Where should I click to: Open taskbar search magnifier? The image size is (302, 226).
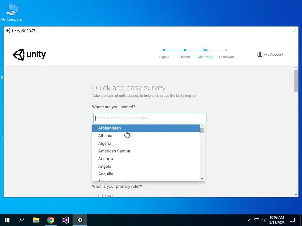21,220
